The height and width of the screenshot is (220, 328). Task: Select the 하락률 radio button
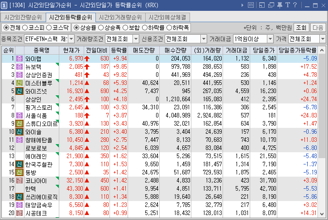pos(145,28)
